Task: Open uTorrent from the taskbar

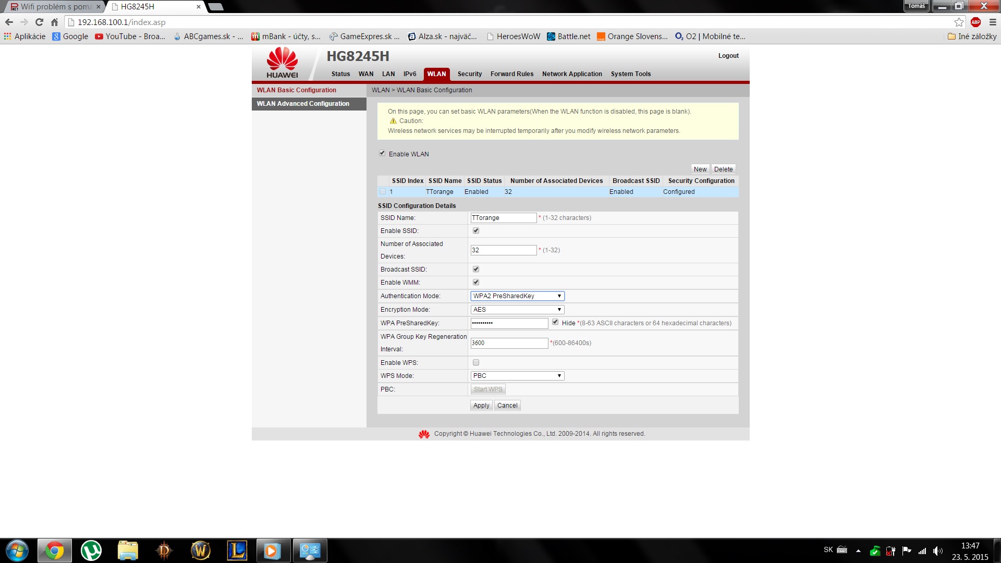Action: [91, 550]
